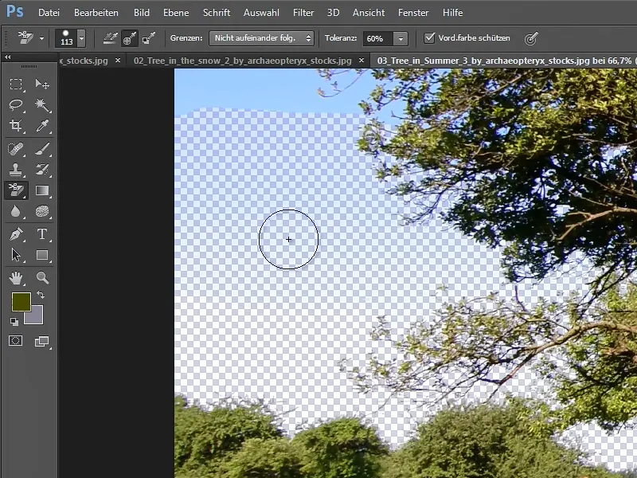Switch to 03_Tree_in_Summer_3 document tab
This screenshot has width=637, height=478.
[504, 61]
